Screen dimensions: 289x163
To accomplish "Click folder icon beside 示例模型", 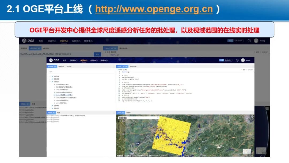I will tap(52, 106).
